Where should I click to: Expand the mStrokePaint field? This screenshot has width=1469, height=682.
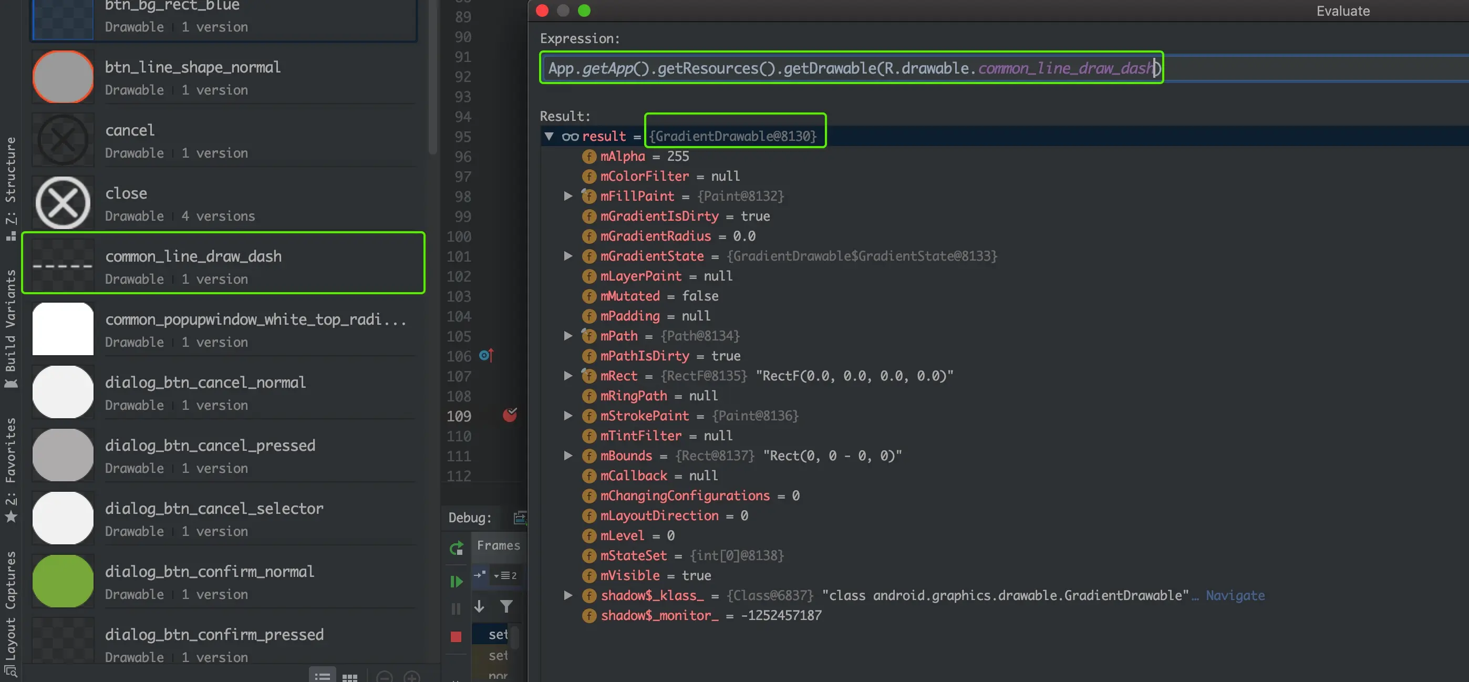point(568,416)
